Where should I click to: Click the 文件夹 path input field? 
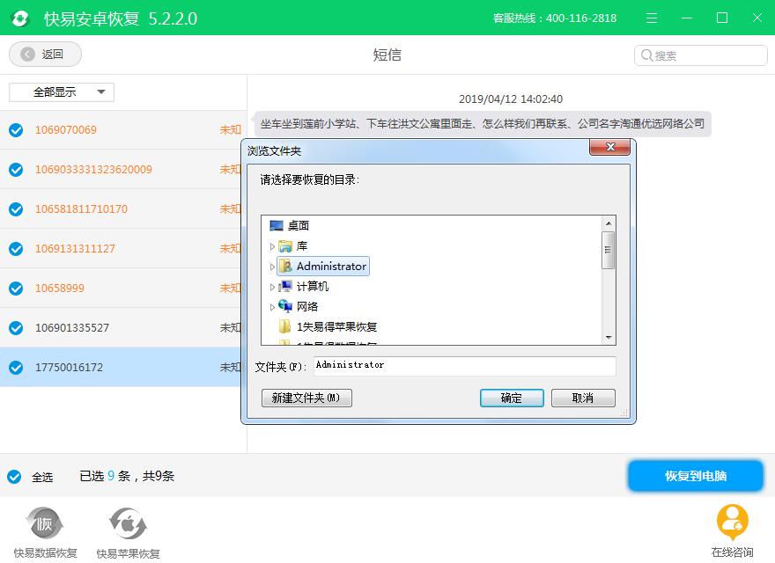465,366
